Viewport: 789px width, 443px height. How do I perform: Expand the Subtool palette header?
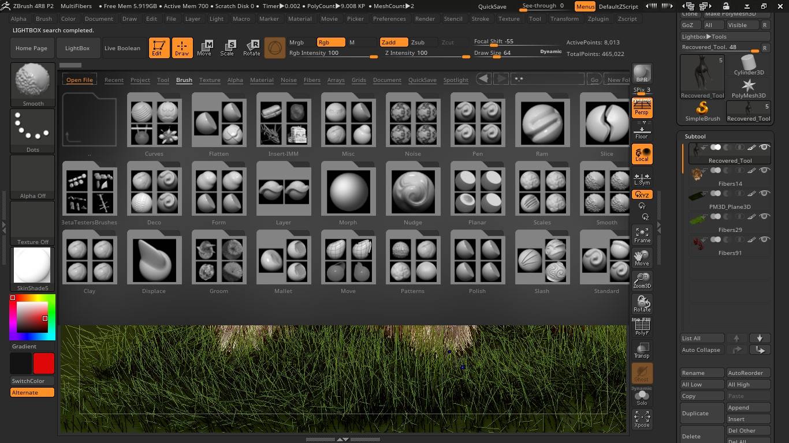click(x=695, y=136)
